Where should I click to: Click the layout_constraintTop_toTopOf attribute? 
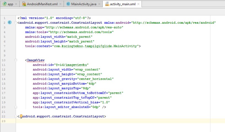[64, 98]
